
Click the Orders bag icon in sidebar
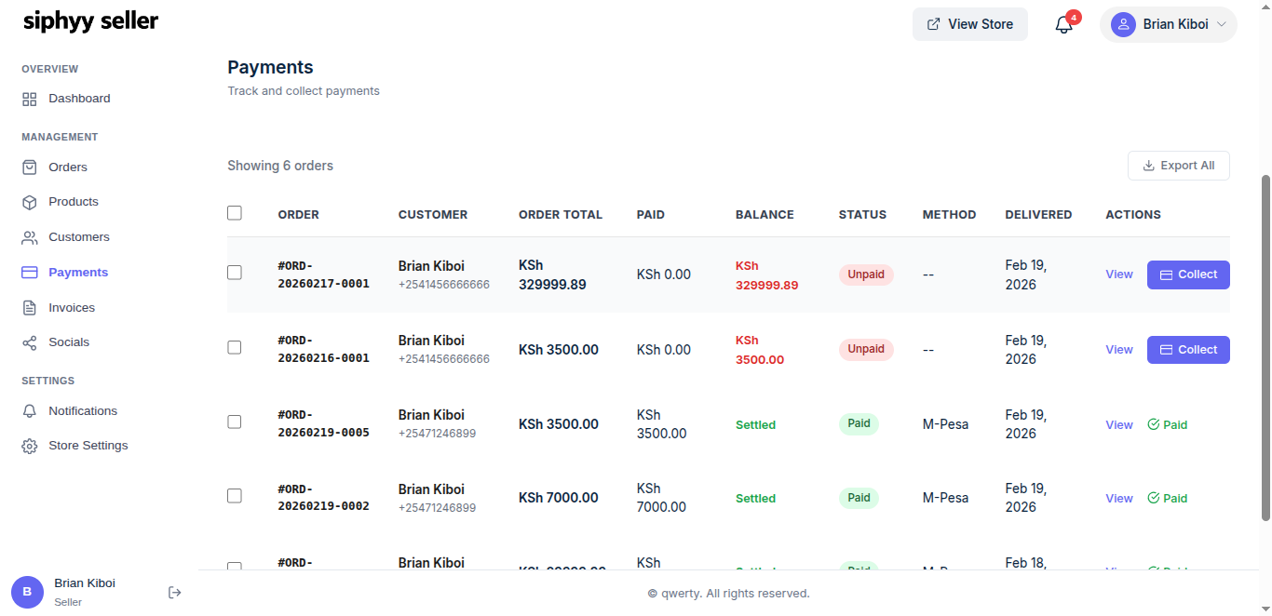point(30,167)
